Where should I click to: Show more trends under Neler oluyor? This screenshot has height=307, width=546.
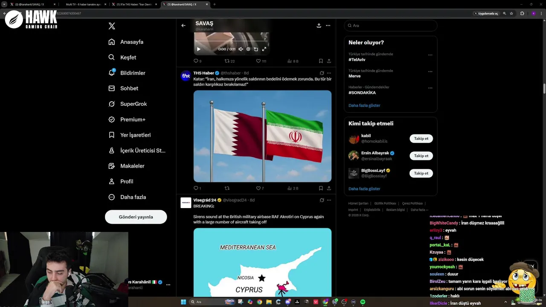pyautogui.click(x=364, y=105)
